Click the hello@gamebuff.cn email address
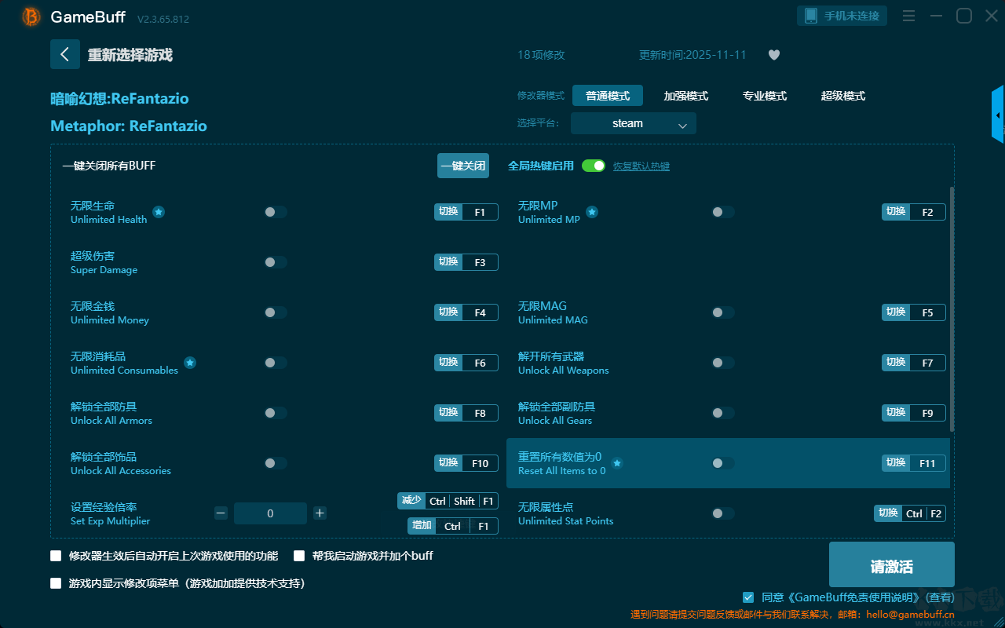This screenshot has height=628, width=1005. (x=910, y=615)
